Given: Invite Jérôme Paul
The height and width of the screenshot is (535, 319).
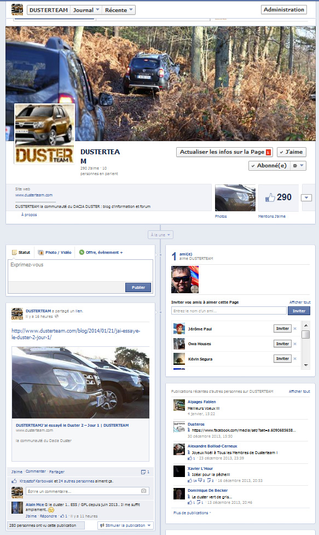Looking at the screenshot, I should 282,329.
